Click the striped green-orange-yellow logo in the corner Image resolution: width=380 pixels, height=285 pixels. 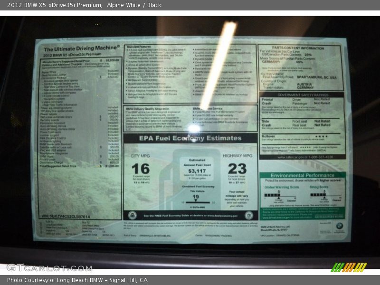pos(349,267)
